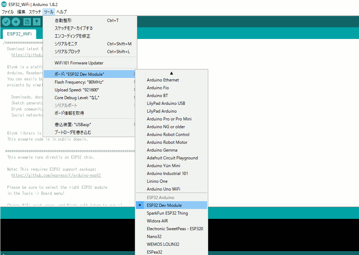The height and width of the screenshot is (255, 359).
Task: Expand Upload Speed "921600" submenu
Action: coord(90,90)
